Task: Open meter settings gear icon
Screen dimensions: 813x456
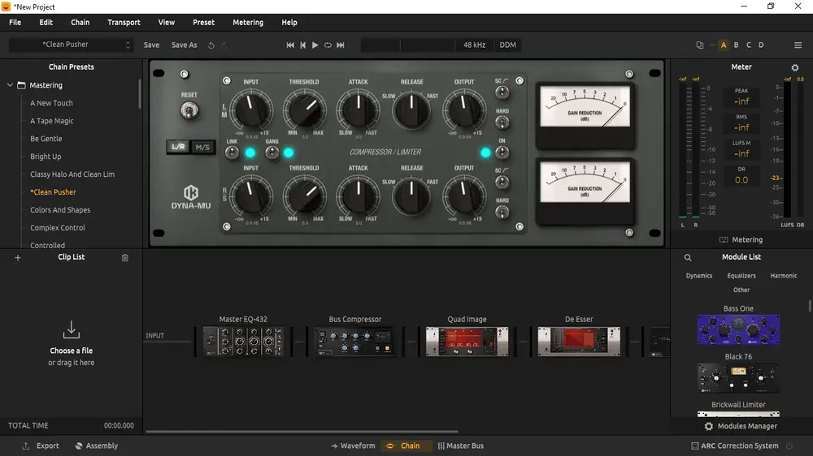Action: click(x=795, y=67)
